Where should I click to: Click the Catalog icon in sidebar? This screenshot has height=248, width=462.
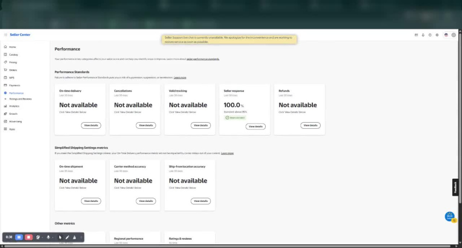pyautogui.click(x=5, y=54)
